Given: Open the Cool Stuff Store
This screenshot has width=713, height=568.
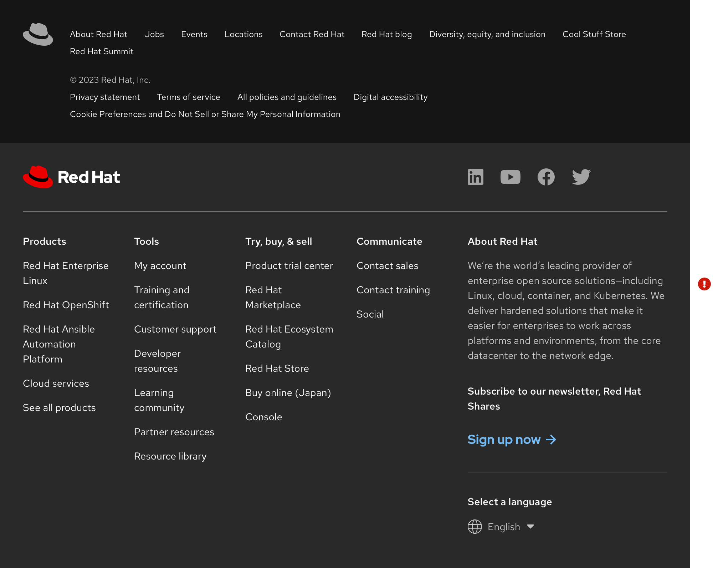Looking at the screenshot, I should 594,34.
